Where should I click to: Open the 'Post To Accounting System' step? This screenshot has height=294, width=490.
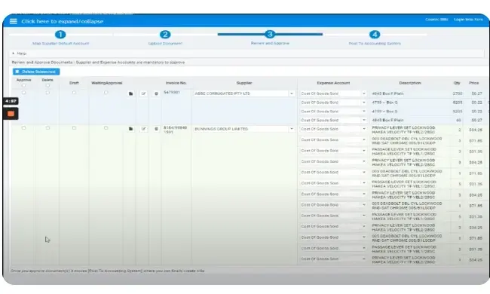(x=375, y=44)
